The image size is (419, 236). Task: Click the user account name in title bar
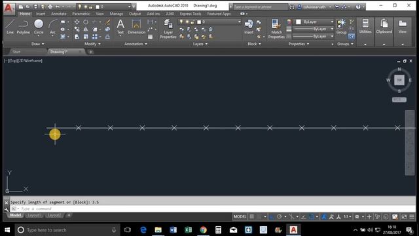coord(315,7)
